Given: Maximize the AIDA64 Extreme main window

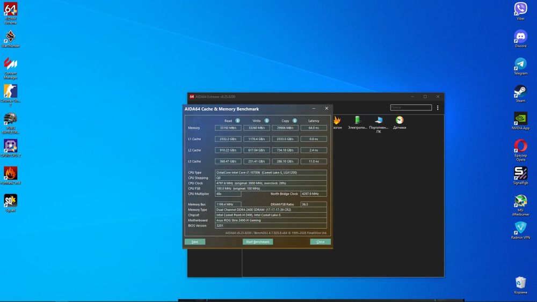Looking at the screenshot, I should (x=425, y=97).
